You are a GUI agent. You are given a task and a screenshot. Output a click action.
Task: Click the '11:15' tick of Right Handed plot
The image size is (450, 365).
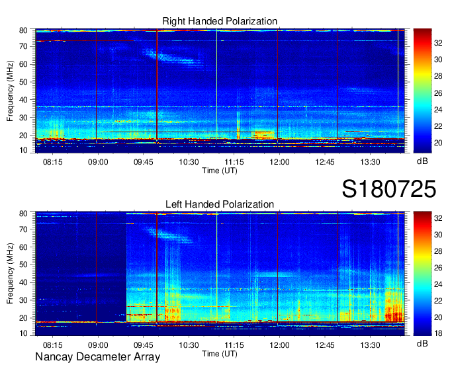coord(234,162)
